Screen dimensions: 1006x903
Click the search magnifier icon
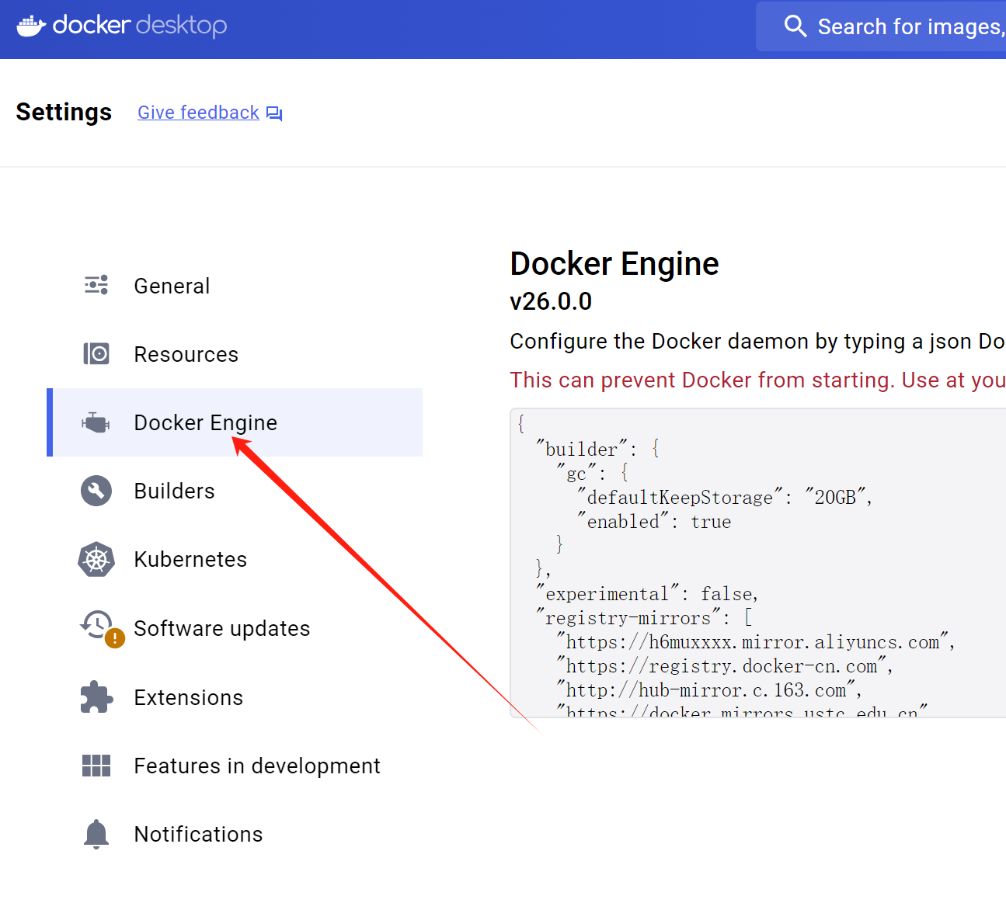coord(795,26)
